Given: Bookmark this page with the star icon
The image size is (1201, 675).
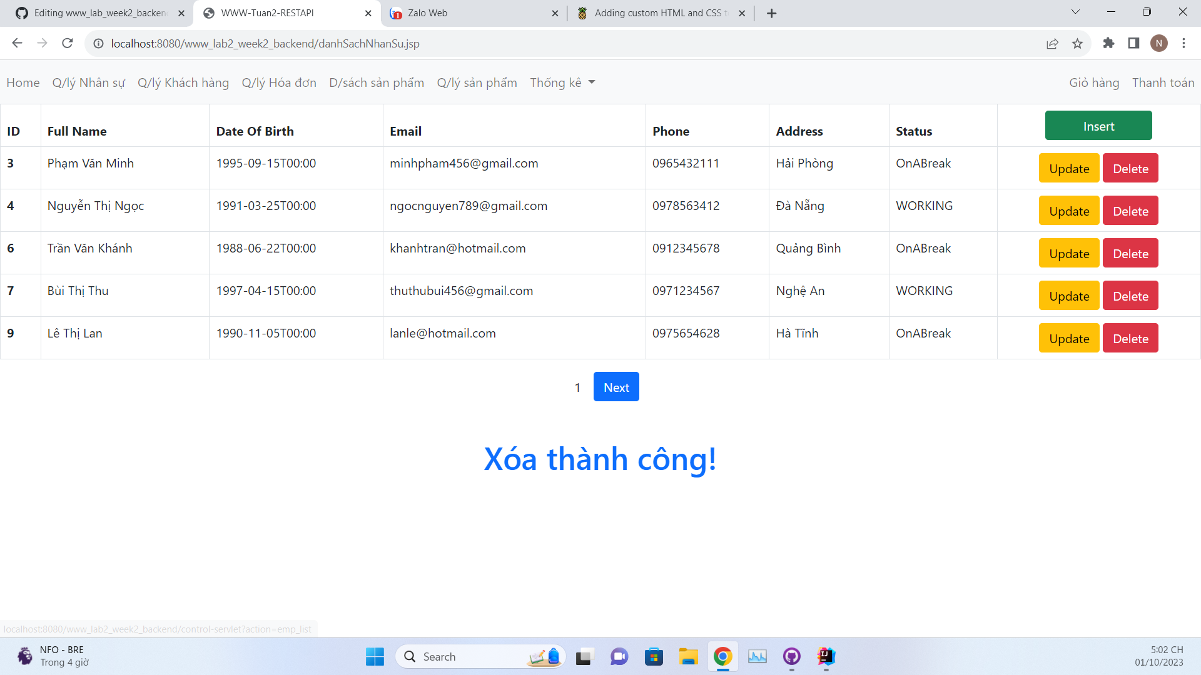Looking at the screenshot, I should click(x=1078, y=43).
